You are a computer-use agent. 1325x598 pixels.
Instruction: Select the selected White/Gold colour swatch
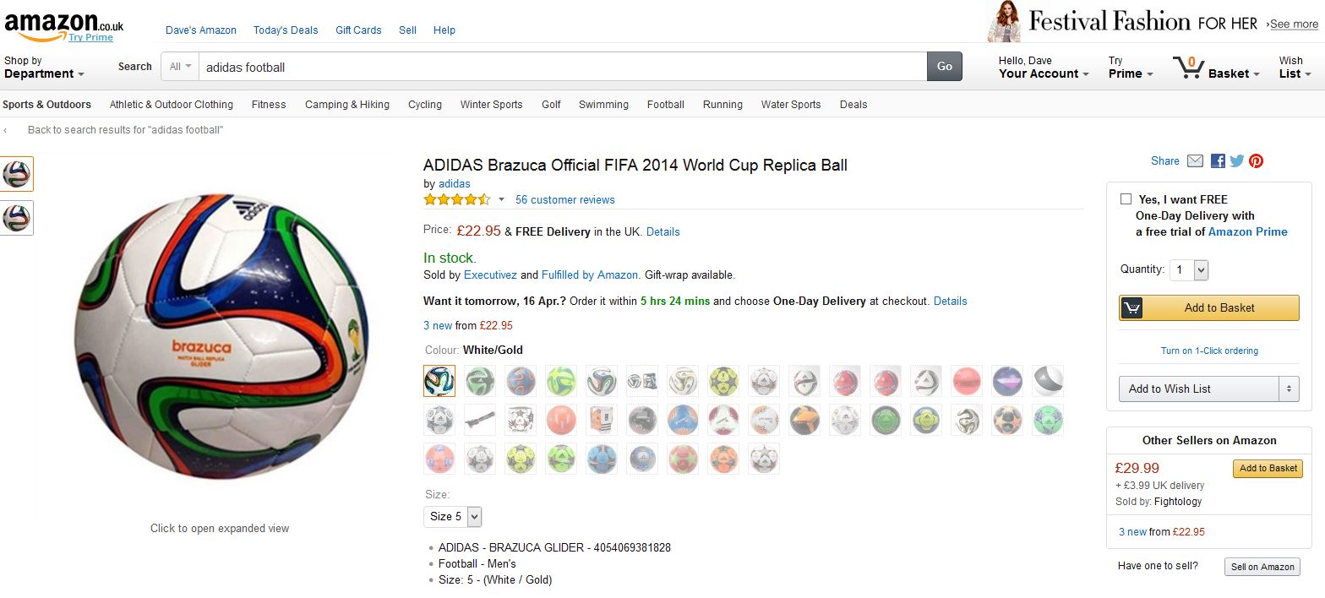[439, 381]
